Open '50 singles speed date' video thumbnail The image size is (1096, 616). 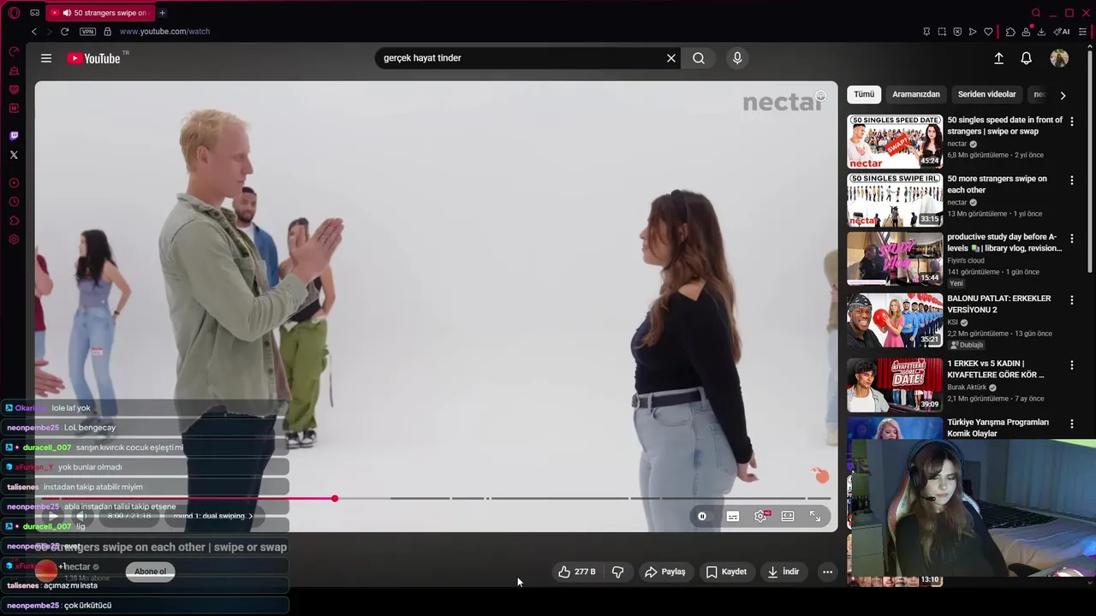(895, 141)
